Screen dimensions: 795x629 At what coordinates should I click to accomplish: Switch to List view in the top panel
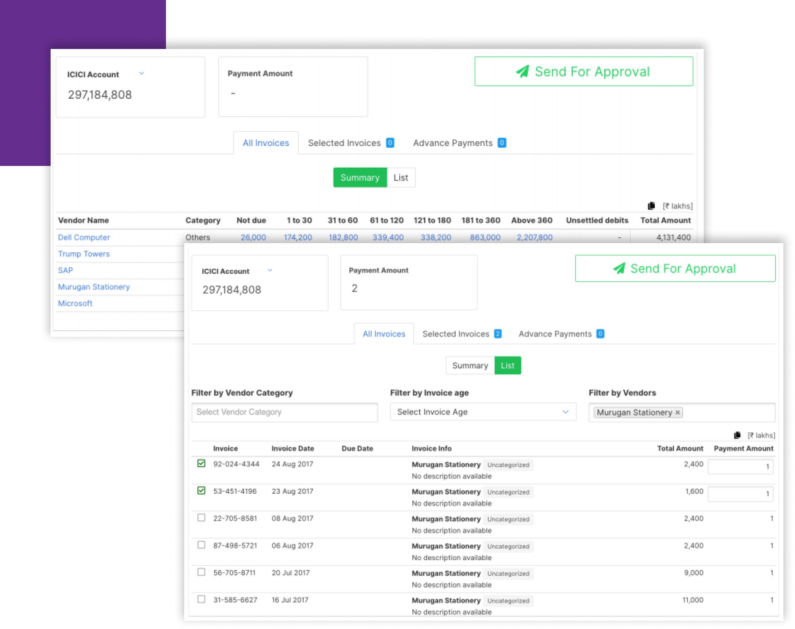coord(401,178)
